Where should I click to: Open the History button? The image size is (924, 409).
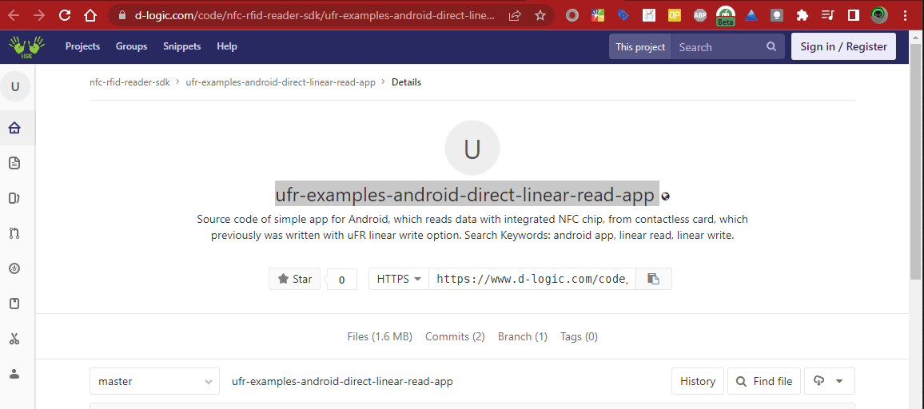pos(698,381)
